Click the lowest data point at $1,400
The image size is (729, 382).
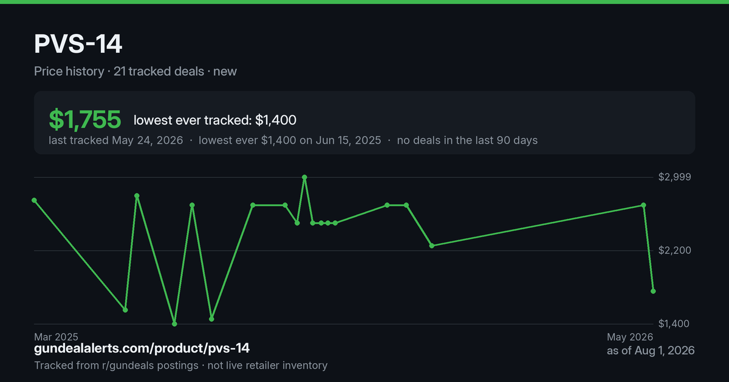[174, 324]
